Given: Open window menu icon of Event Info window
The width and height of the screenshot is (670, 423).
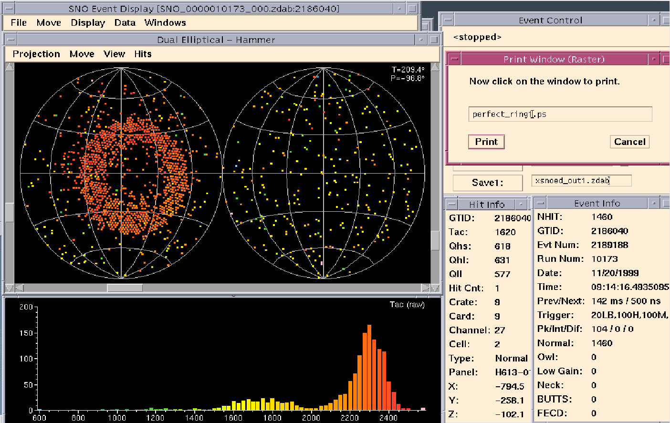Looking at the screenshot, I should point(540,203).
